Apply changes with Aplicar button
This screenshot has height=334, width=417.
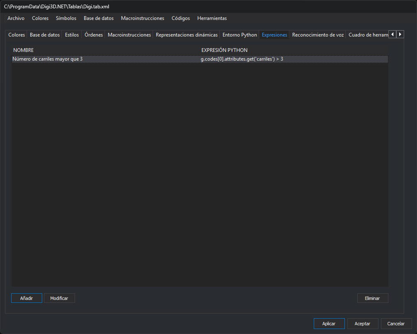tap(329, 324)
